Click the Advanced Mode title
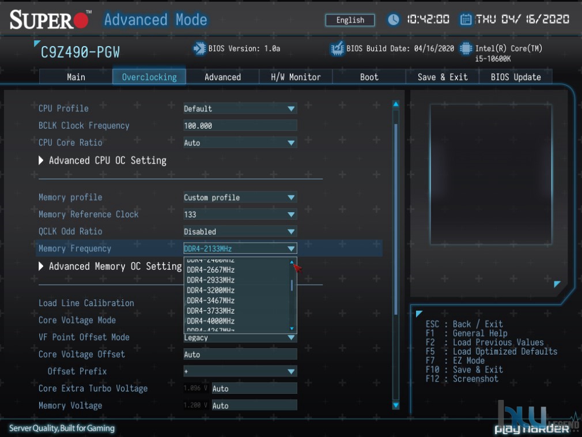Viewport: 582px width, 437px height. tap(156, 20)
